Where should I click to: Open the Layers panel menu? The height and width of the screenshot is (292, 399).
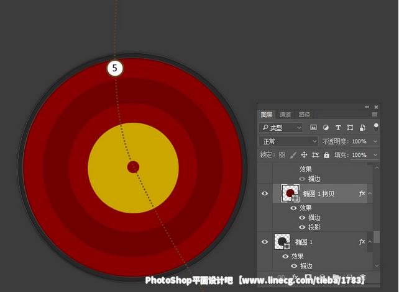click(x=375, y=115)
